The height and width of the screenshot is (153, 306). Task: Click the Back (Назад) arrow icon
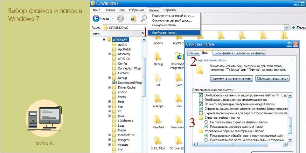click(x=96, y=18)
